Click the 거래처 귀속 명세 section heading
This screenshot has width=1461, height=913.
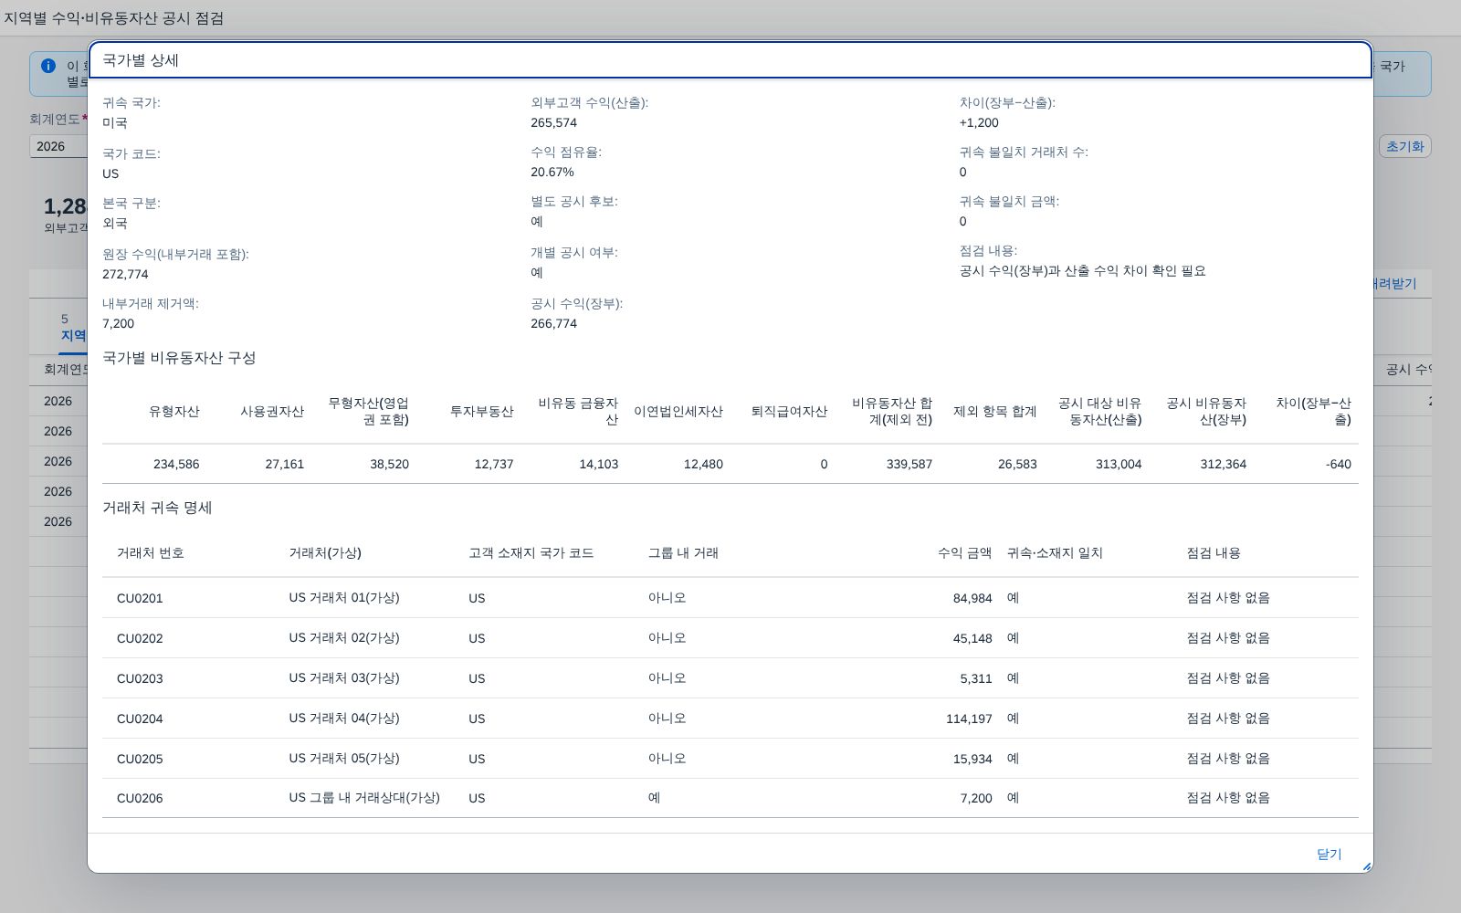[157, 508]
